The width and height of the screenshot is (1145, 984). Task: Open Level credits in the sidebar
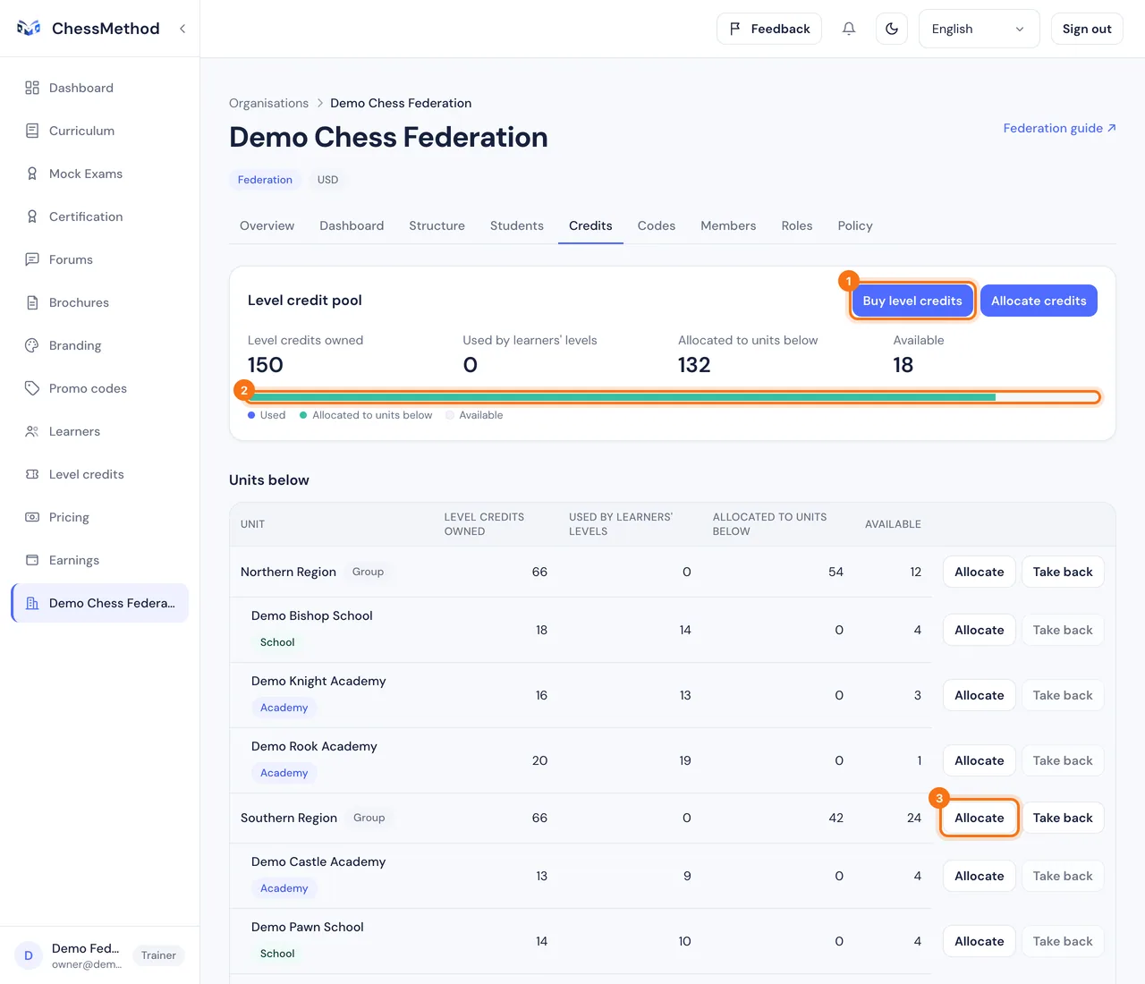(99, 474)
